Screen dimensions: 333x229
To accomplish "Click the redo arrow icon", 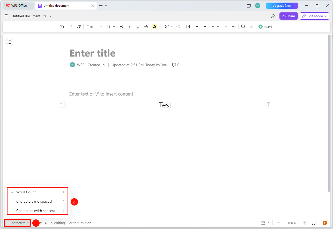I will click(x=70, y=27).
